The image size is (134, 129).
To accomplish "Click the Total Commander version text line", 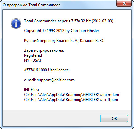I will pyautogui.click(x=69, y=21).
